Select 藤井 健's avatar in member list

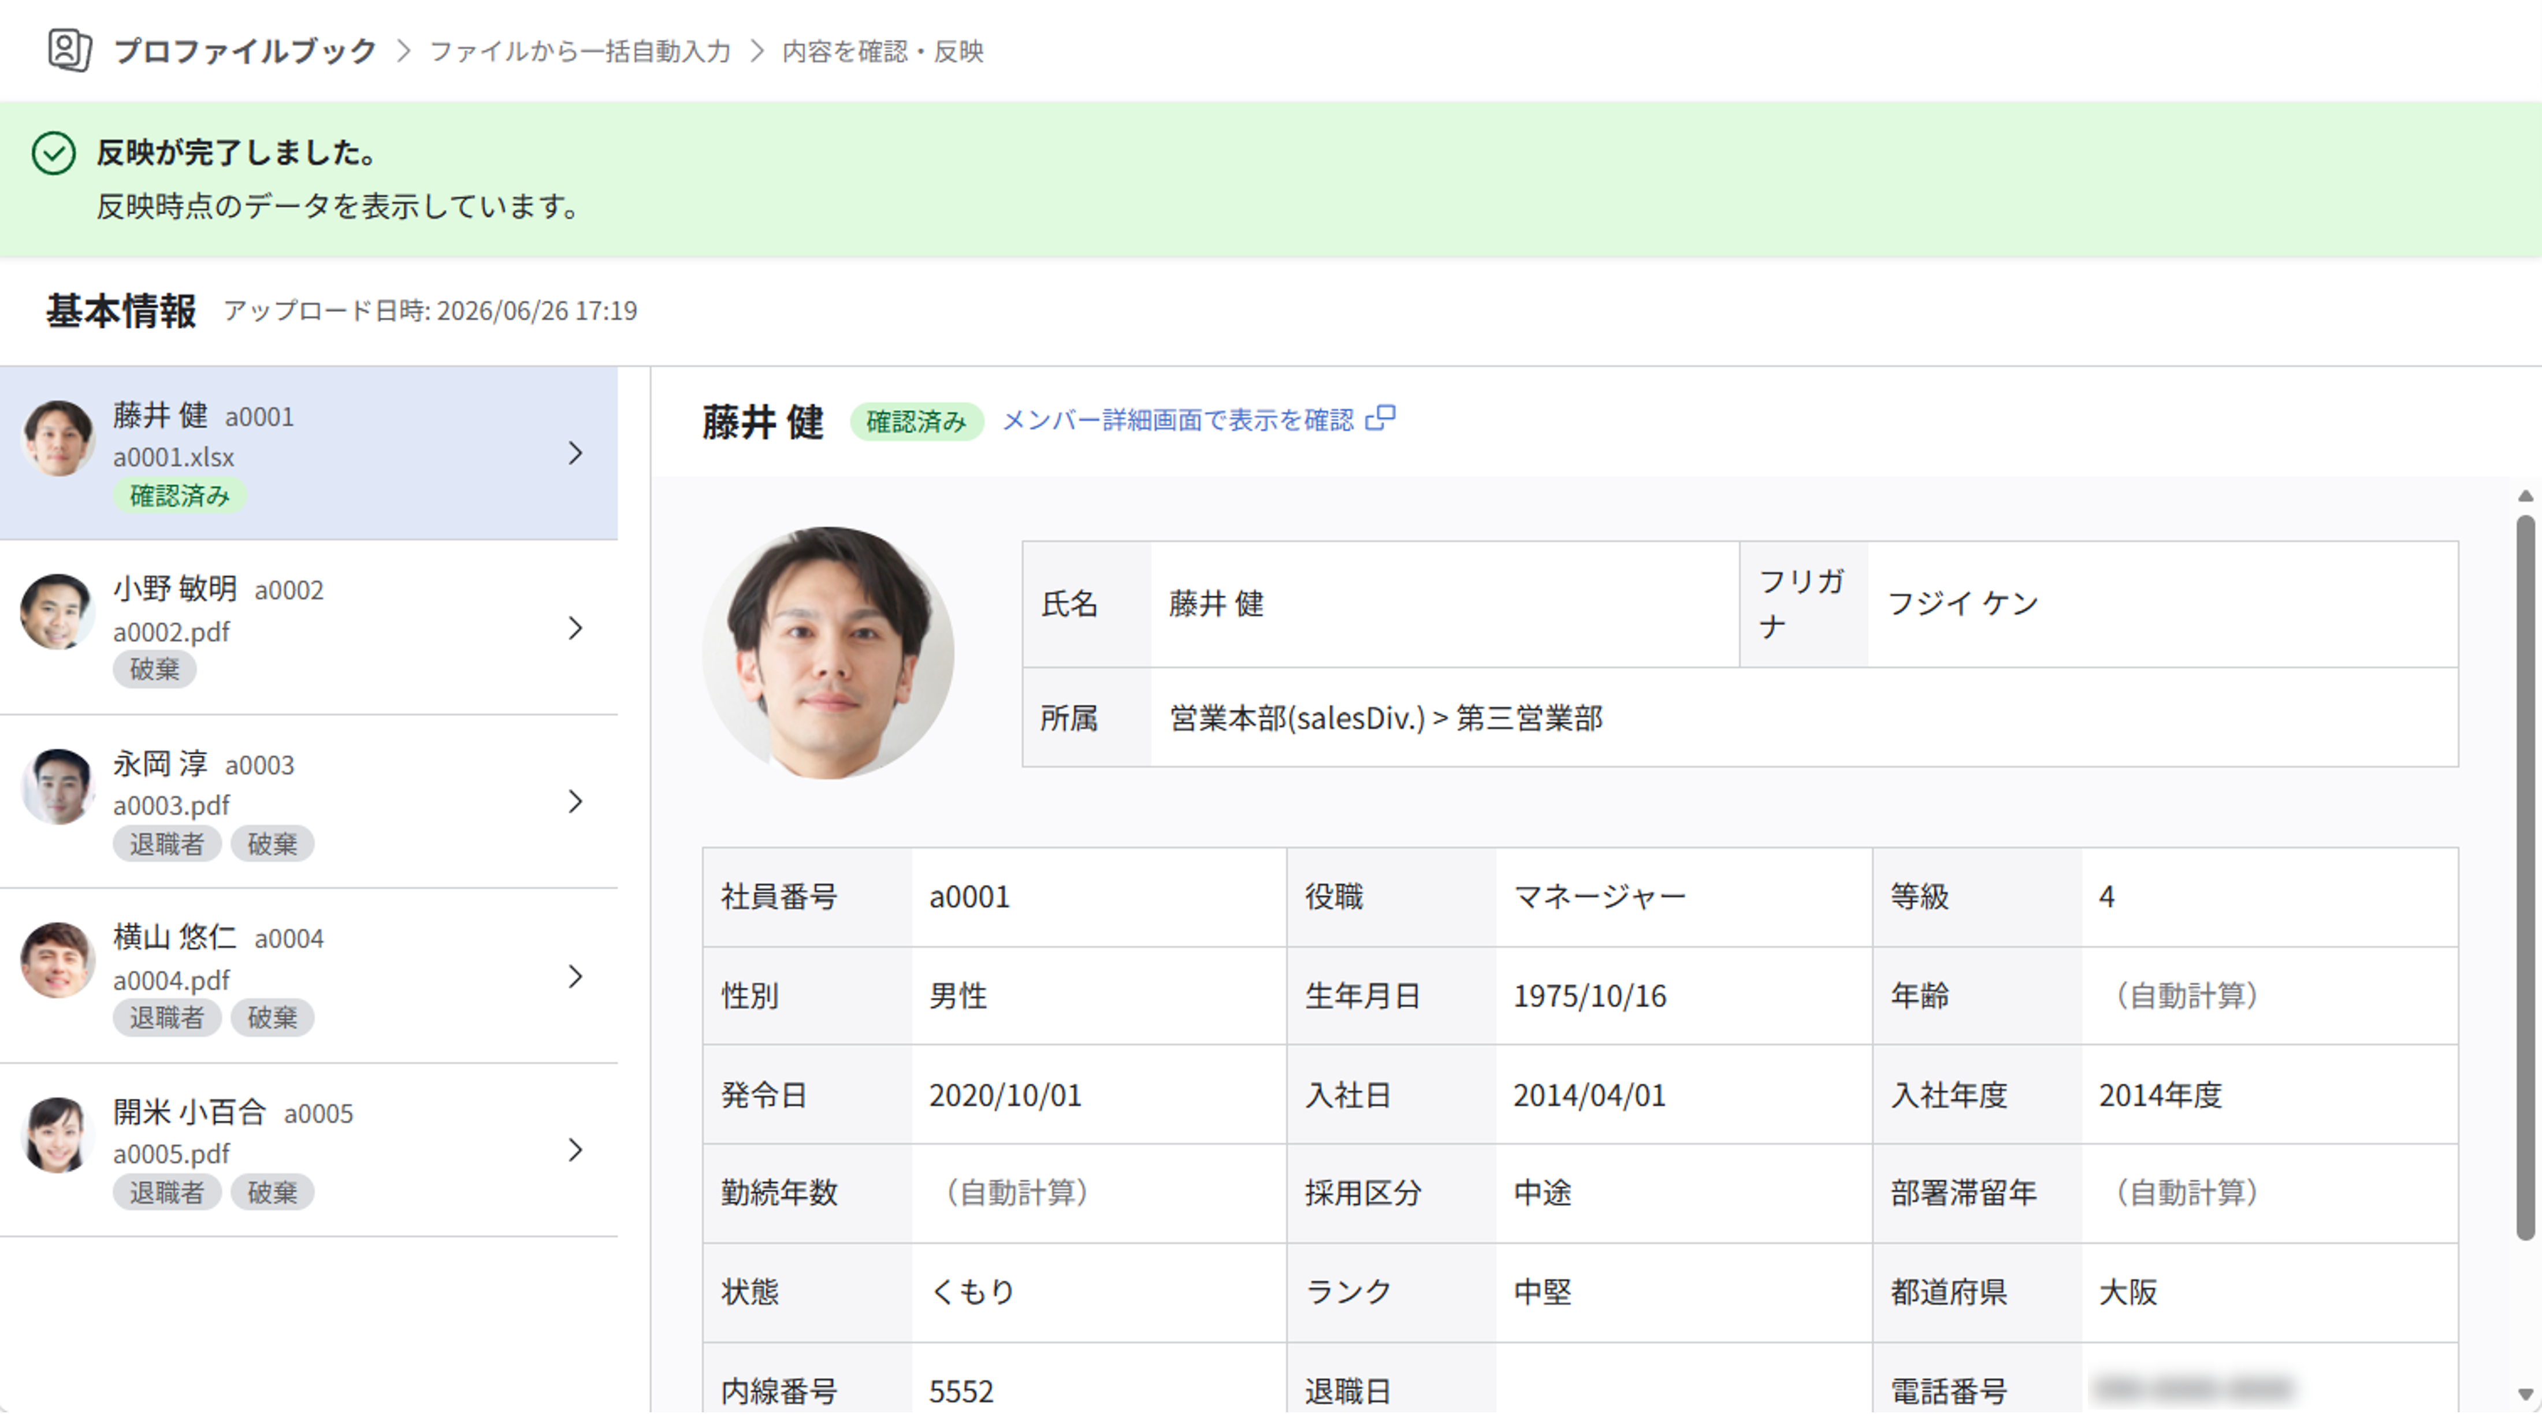tap(57, 438)
